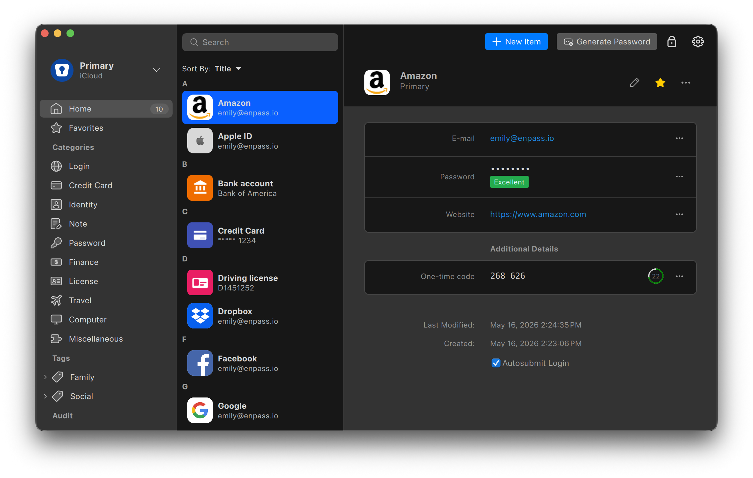Select the Amazon entry in the item list
The image size is (753, 478).
point(260,107)
